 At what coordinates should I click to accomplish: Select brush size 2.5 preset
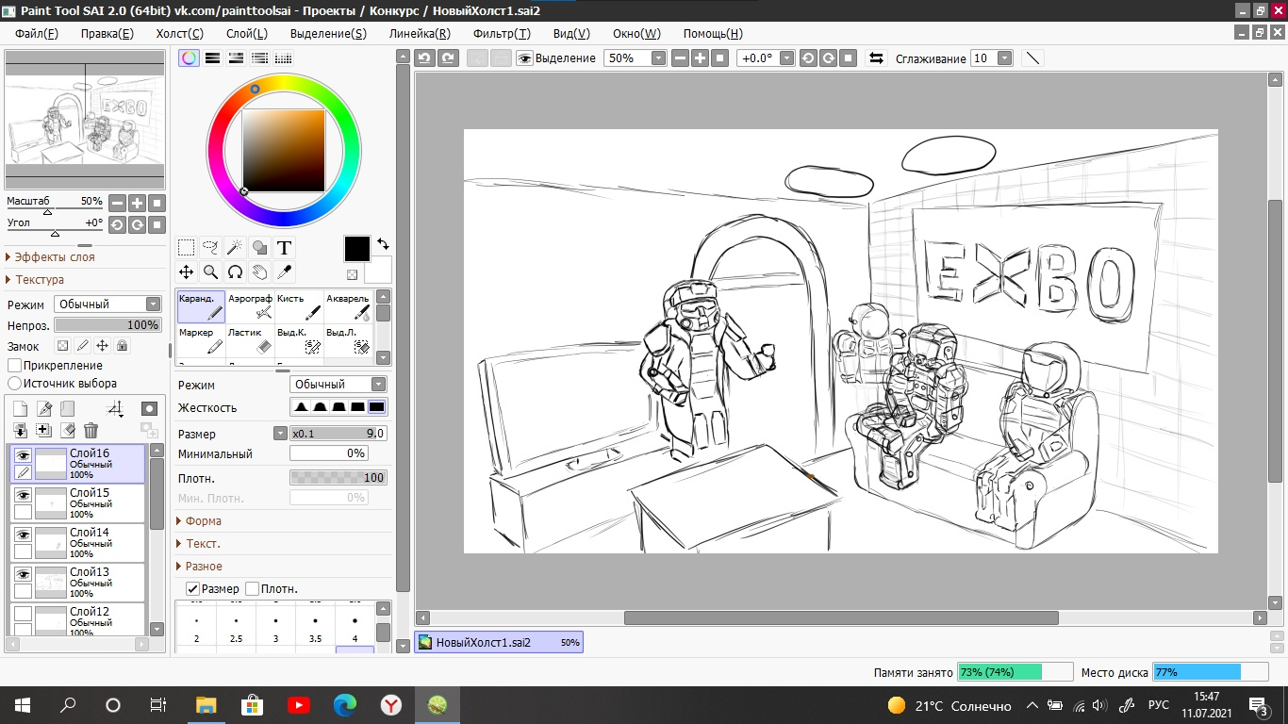tap(236, 628)
